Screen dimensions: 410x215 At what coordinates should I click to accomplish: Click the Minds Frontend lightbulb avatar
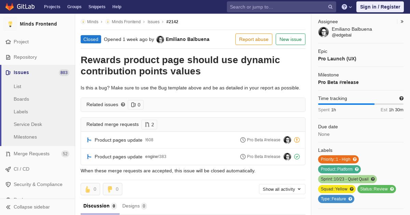pyautogui.click(x=10, y=24)
